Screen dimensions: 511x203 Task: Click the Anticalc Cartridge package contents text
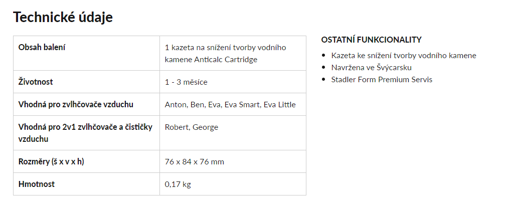point(226,54)
